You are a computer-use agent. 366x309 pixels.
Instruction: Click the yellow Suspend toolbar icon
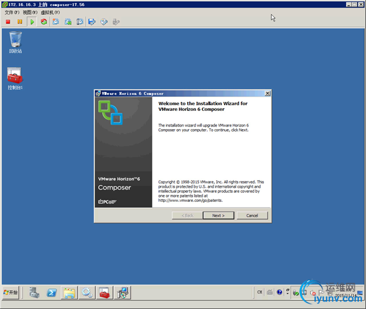[19, 22]
